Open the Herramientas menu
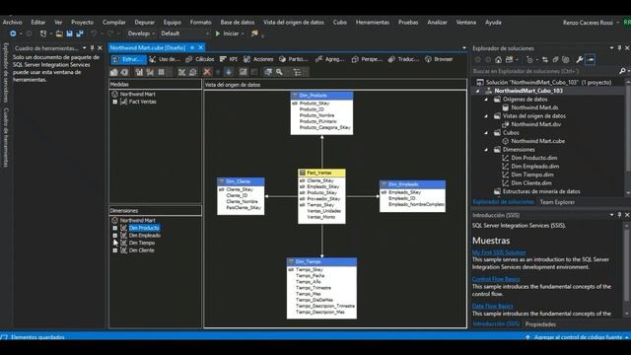Image resolution: width=631 pixels, height=355 pixels. 373,23
